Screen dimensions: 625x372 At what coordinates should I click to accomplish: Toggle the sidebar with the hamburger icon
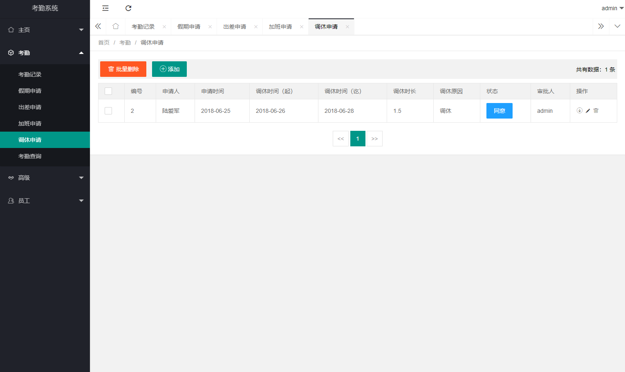click(x=105, y=8)
